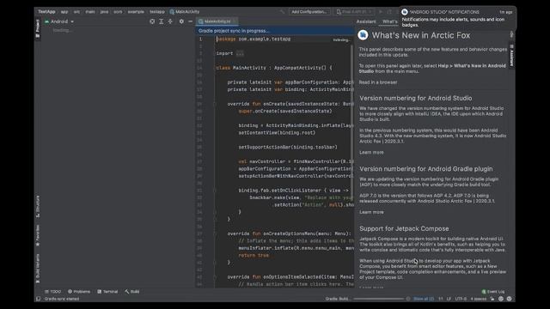Click Learn more under Android Studio version numbering
This screenshot has width=550, height=309.
click(371, 153)
